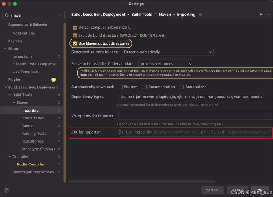273x197 pixels.
Task: Click project-level icon beside Importing breadcrumb
Action: 201,15
